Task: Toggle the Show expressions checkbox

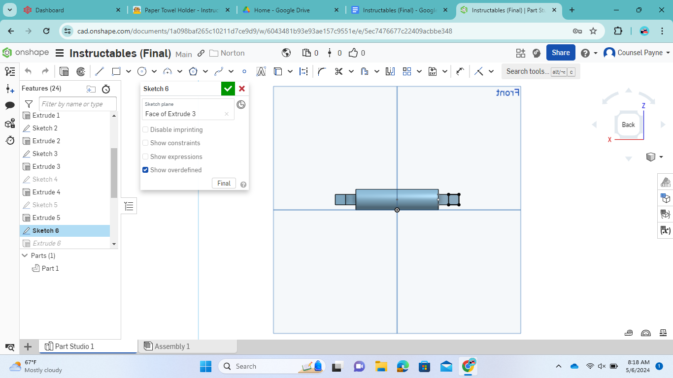Action: (x=145, y=157)
